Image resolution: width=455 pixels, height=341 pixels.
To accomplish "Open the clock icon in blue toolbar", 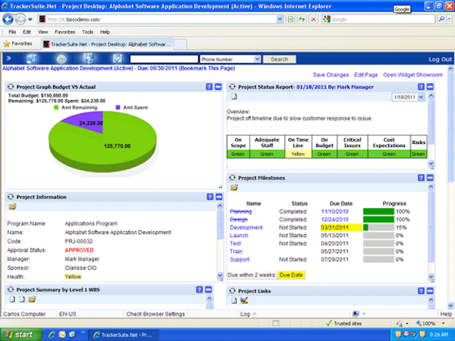I will click(61, 59).
